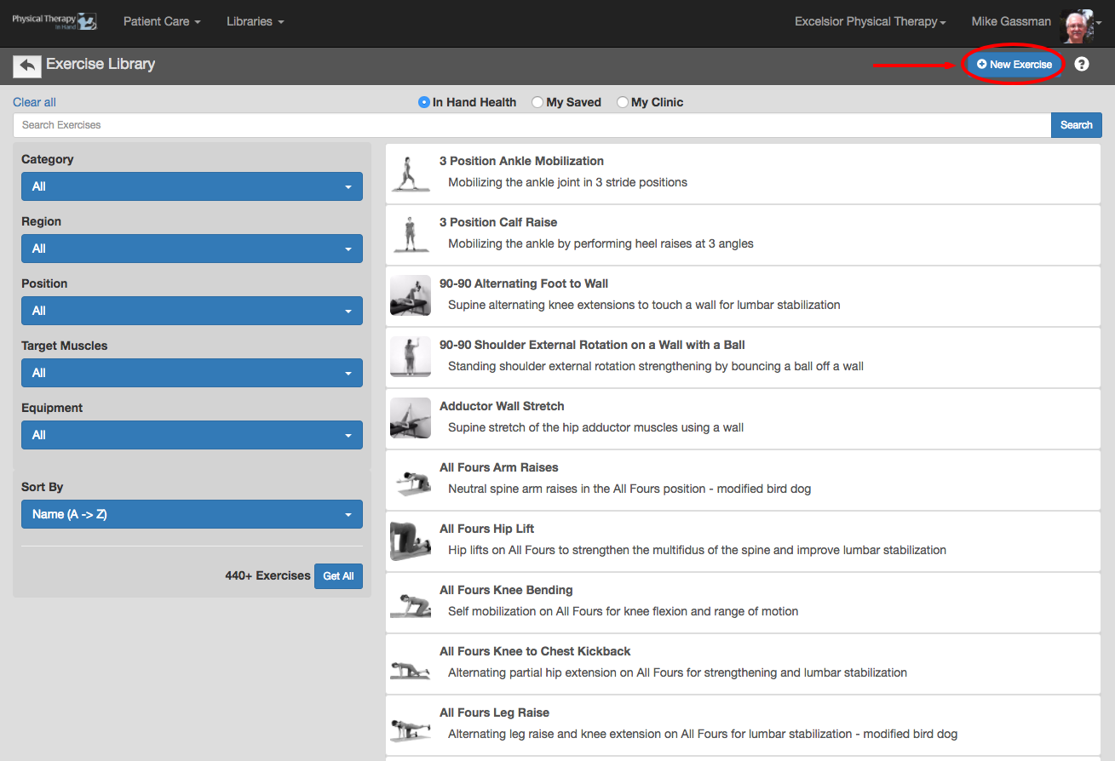Open the Adductor Wall Stretch thumbnail

point(411,419)
